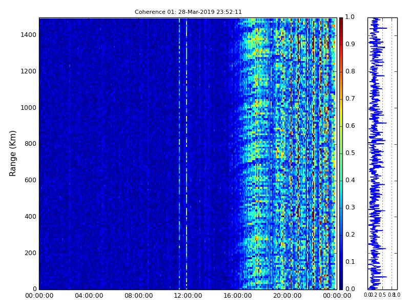Click the dashed vertical line just before 12:00:00
The width and height of the screenshot is (410, 308).
(x=187, y=153)
